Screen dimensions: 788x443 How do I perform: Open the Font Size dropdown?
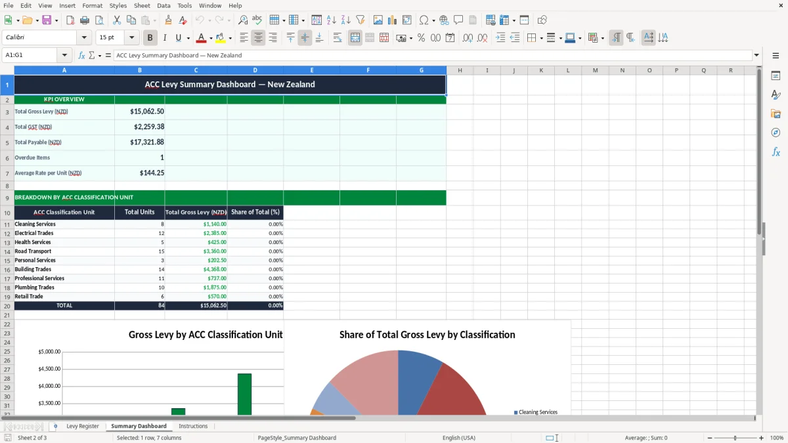pos(132,38)
